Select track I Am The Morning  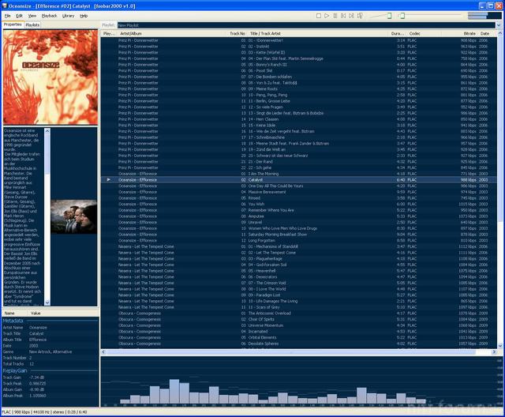click(299, 174)
